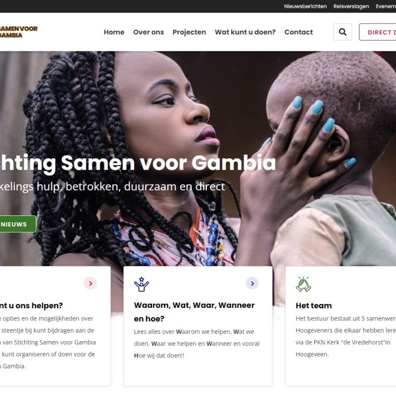Open the Home menu item
The image size is (396, 396).
[114, 32]
